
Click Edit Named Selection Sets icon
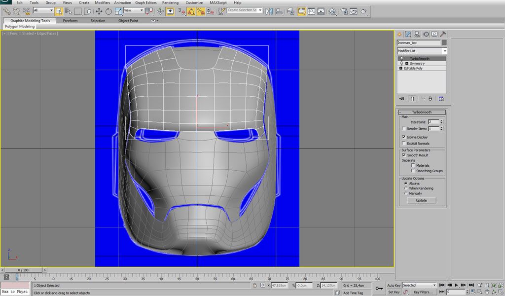pyautogui.click(x=221, y=11)
